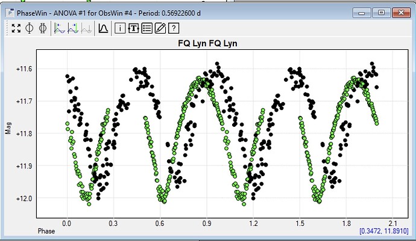Select the double phase circle icon
This screenshot has width=416, height=241.
pyautogui.click(x=42, y=28)
